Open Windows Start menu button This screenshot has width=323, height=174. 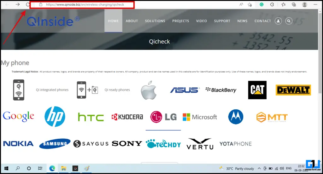6,168
